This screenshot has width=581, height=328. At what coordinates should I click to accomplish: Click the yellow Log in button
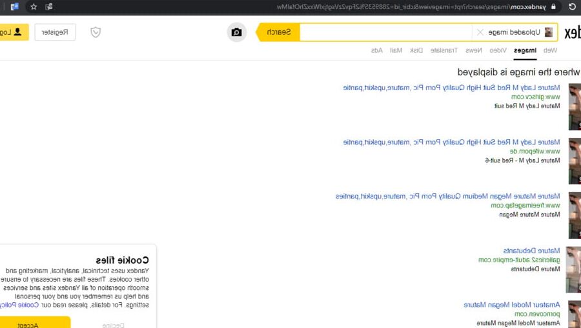14,32
